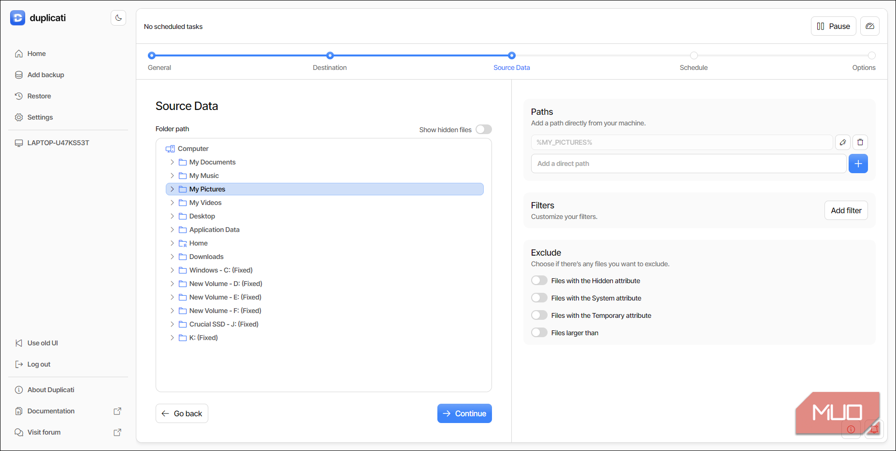
Task: Toggle Show hidden files switch
Action: tap(484, 129)
